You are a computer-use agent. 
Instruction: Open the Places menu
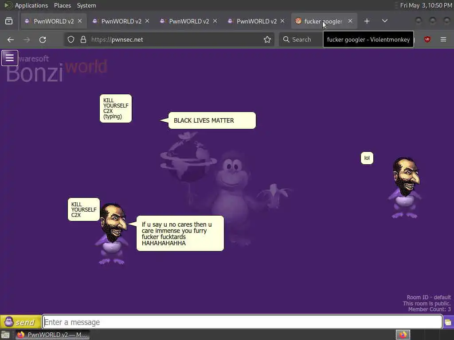pyautogui.click(x=62, y=5)
